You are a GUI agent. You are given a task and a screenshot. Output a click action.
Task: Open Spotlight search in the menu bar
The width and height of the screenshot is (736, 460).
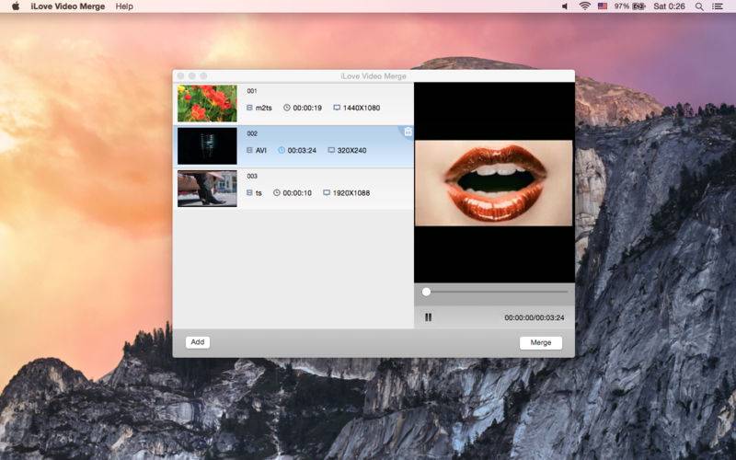tap(699, 6)
